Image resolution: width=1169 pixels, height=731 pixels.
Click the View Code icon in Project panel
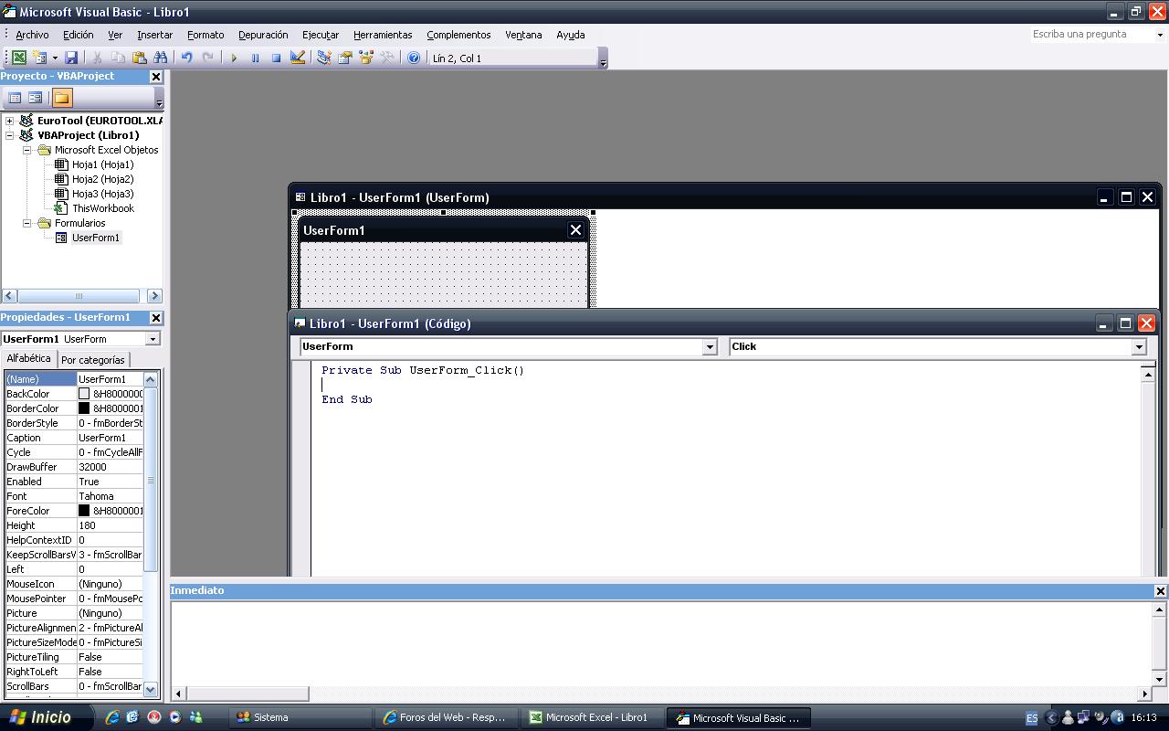click(x=15, y=98)
